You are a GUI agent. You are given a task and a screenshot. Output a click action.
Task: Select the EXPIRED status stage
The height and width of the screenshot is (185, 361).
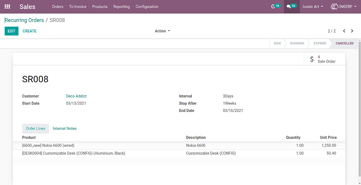pyautogui.click(x=320, y=43)
